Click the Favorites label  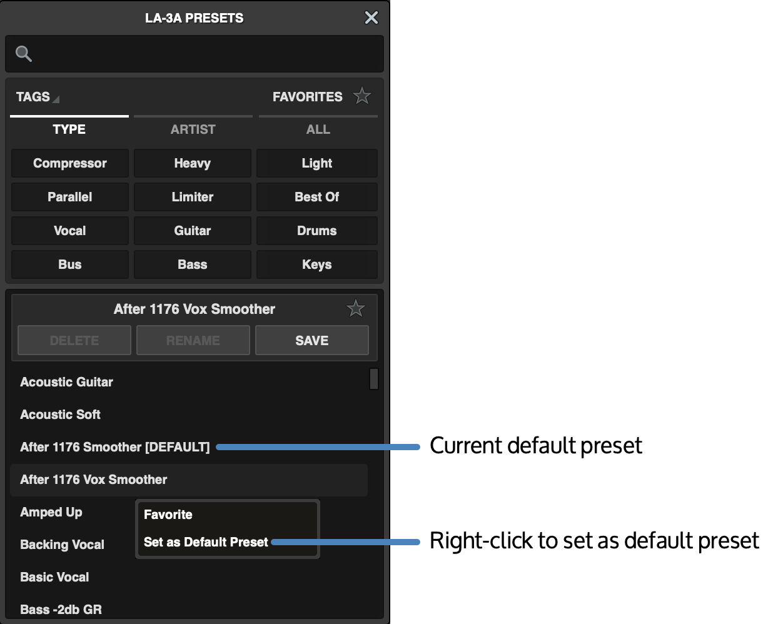coord(308,97)
